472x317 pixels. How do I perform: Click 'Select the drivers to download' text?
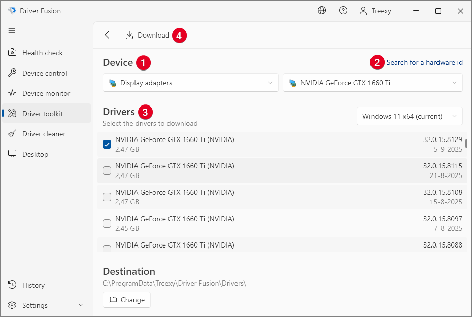click(150, 123)
